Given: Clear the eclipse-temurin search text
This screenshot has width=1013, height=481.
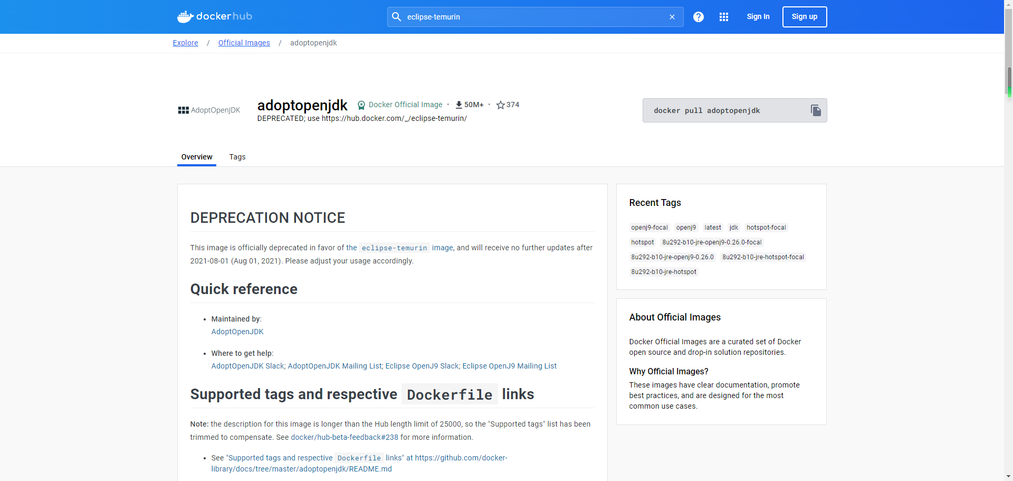Looking at the screenshot, I should [672, 17].
